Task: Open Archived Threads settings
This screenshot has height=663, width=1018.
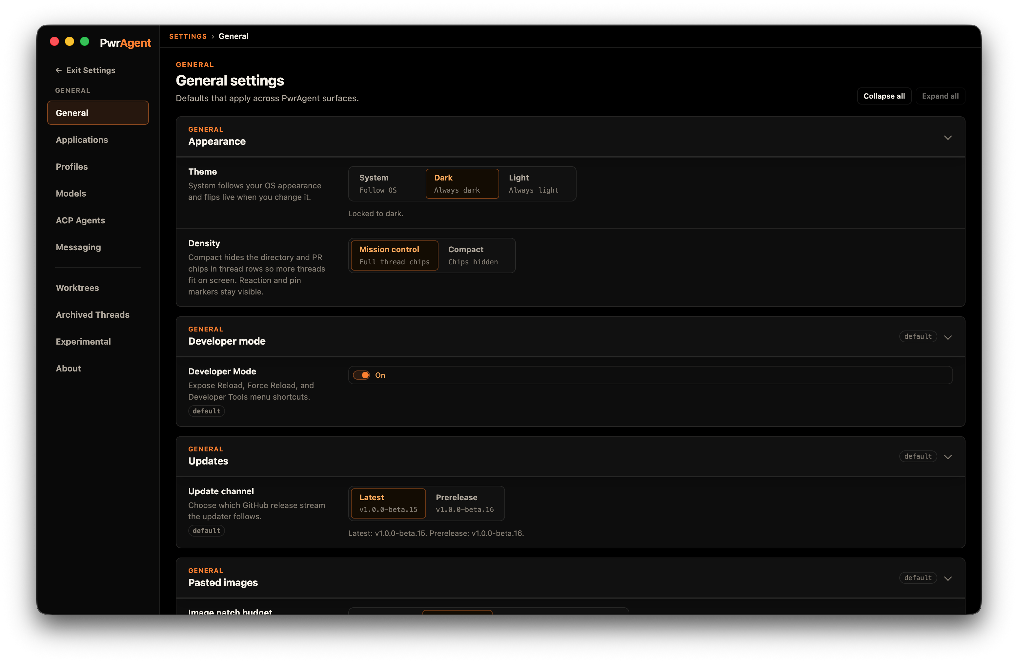Action: pos(98,315)
